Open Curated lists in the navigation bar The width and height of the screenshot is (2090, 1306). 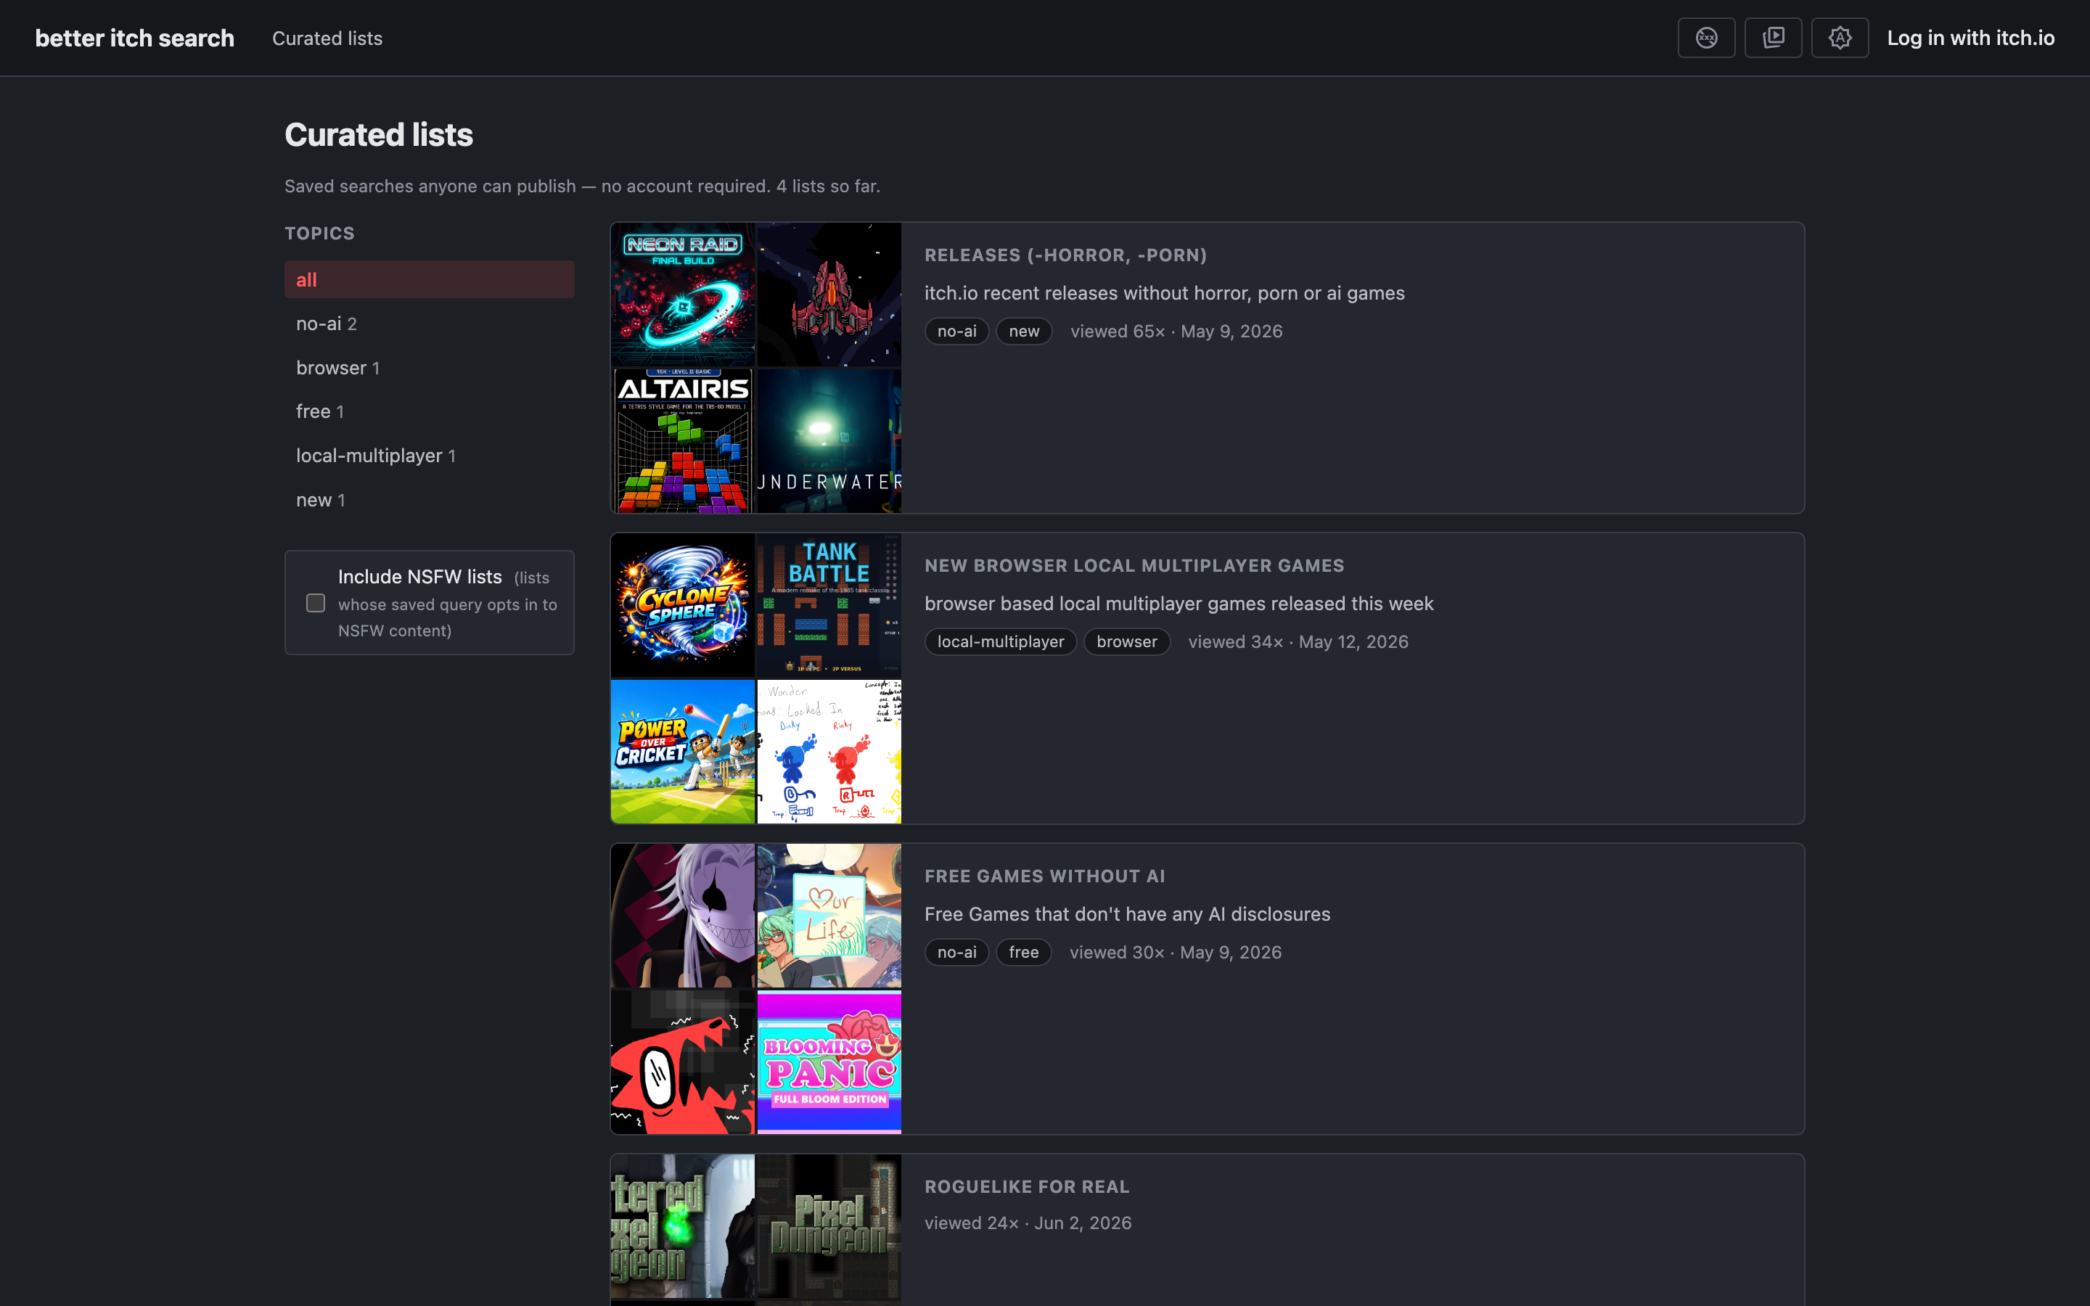327,38
